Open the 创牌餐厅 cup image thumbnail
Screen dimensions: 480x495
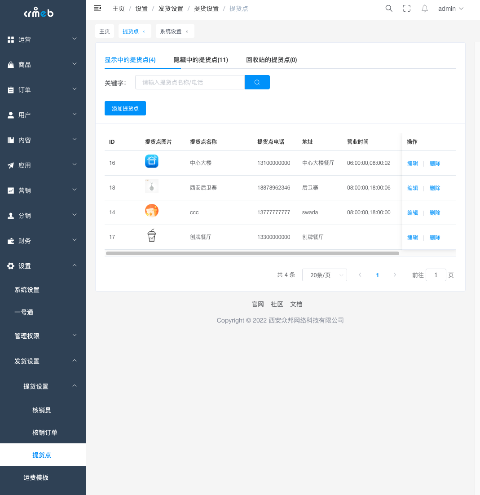(152, 235)
